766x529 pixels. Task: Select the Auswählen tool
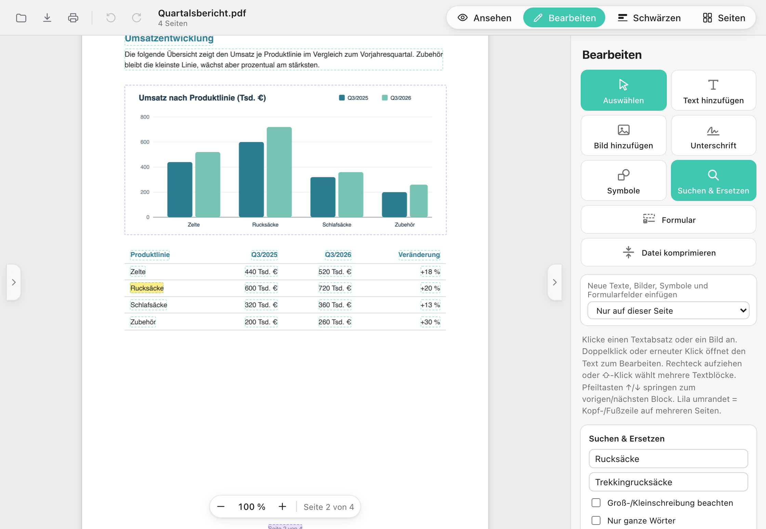pyautogui.click(x=623, y=90)
